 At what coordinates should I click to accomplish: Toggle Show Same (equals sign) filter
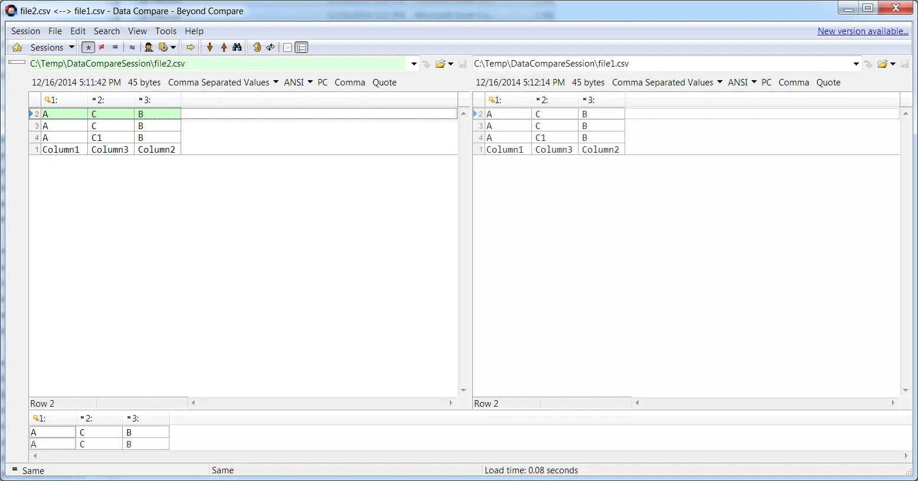click(x=115, y=47)
